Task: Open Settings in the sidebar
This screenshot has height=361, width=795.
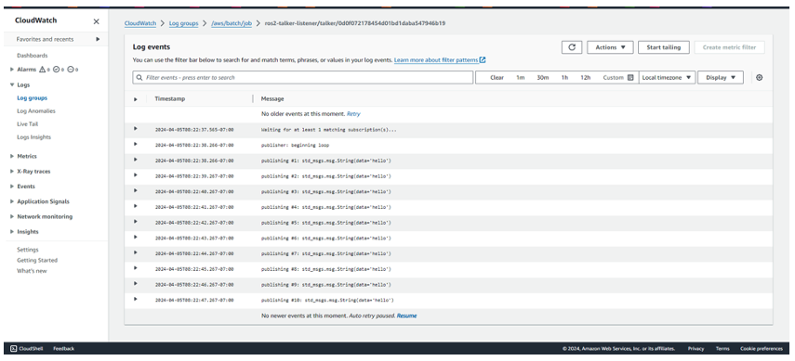Action: tap(27, 250)
